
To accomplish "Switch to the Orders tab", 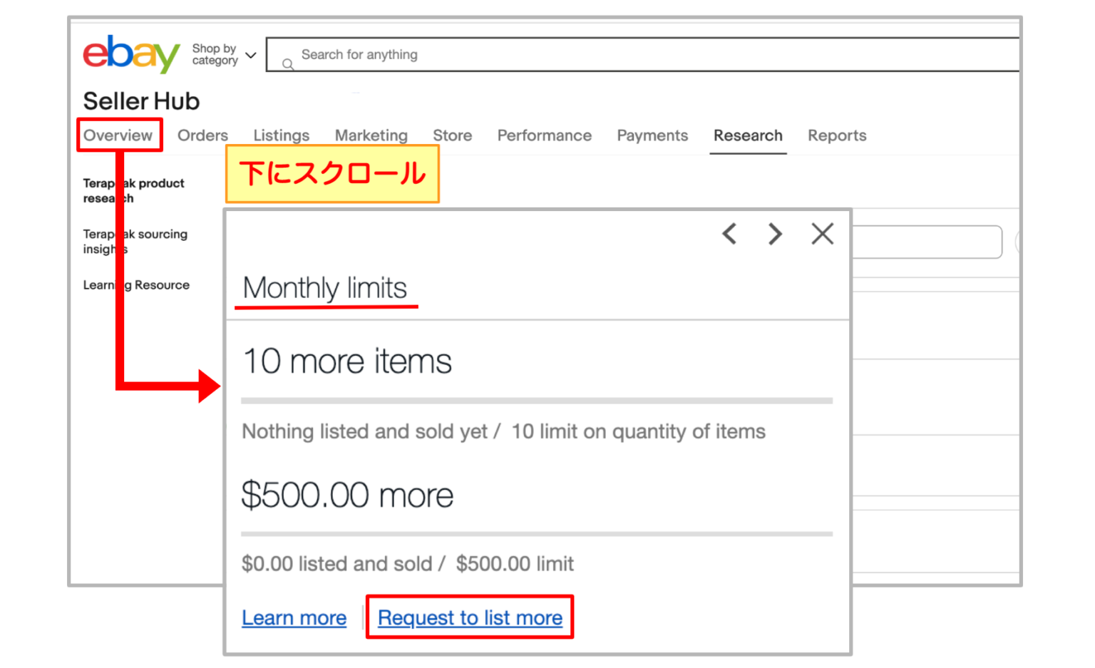I will pos(202,135).
